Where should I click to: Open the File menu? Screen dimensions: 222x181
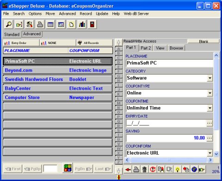6,14
